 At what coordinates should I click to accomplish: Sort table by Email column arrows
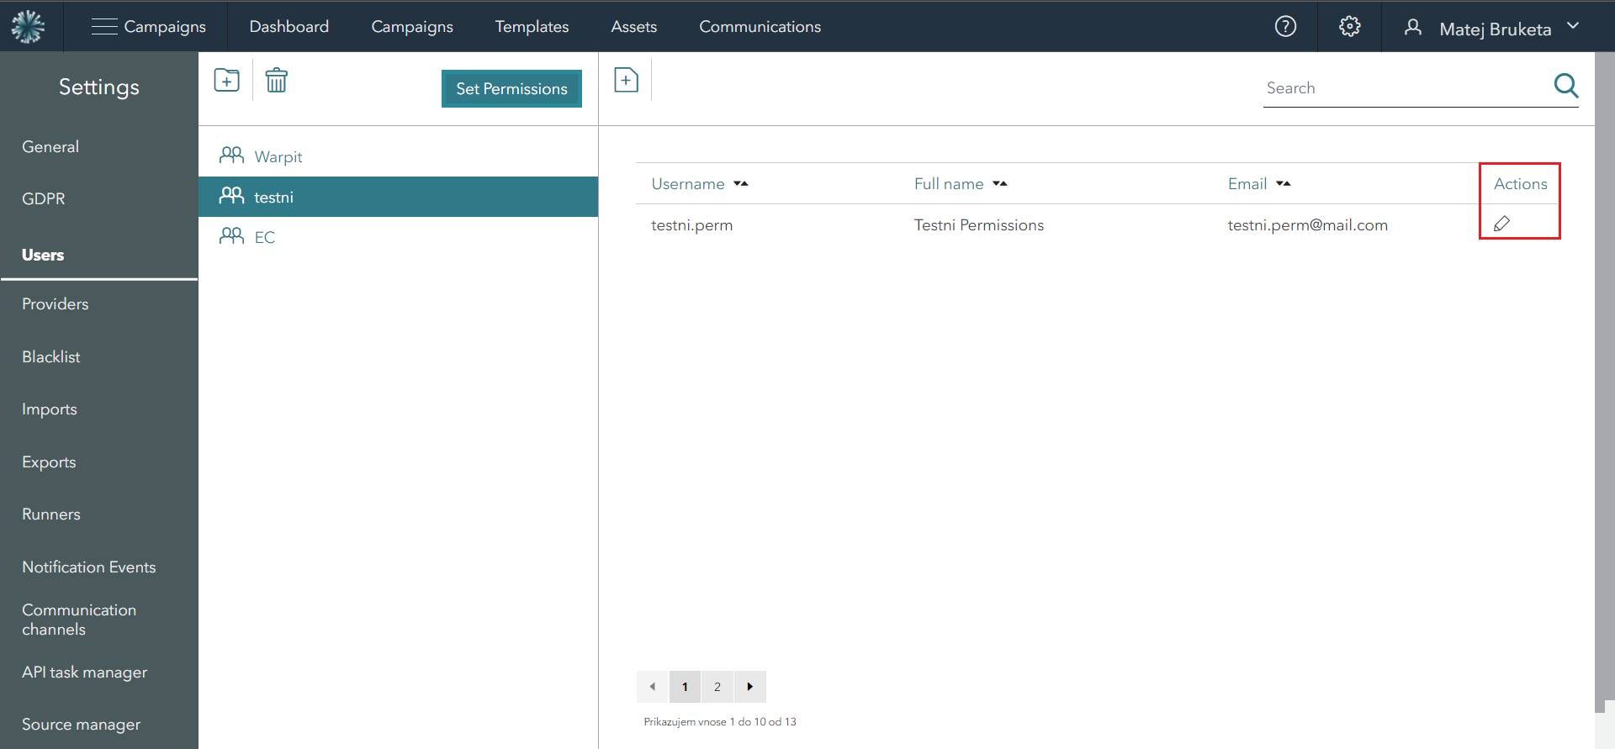[1283, 184]
